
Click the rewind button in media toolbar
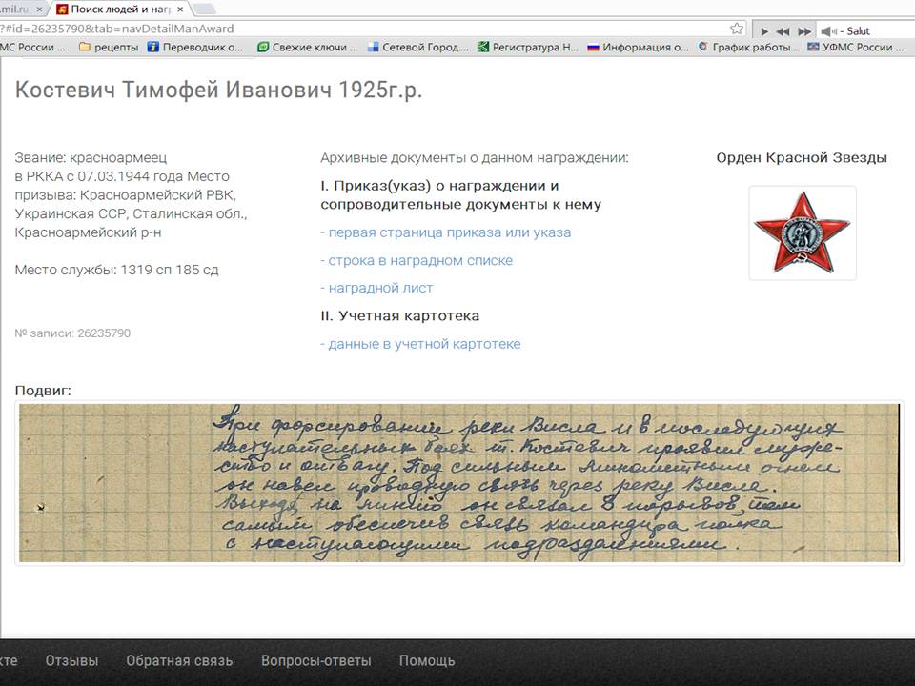783,31
